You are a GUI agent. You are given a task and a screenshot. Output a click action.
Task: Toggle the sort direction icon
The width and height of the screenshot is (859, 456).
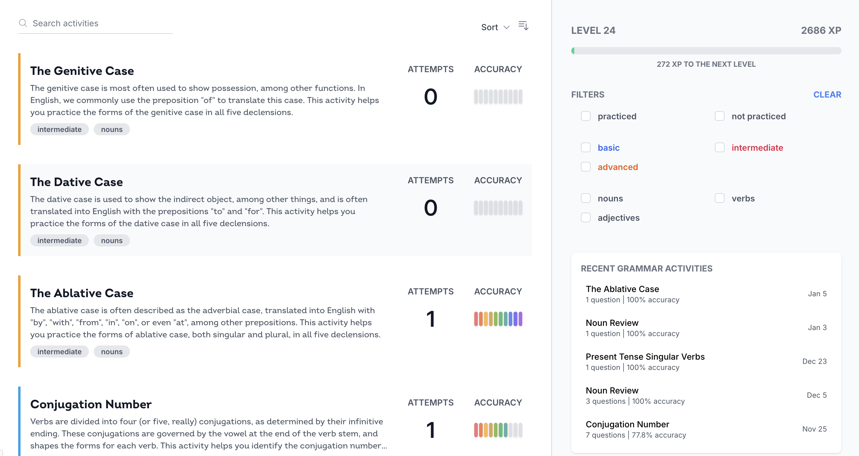523,26
